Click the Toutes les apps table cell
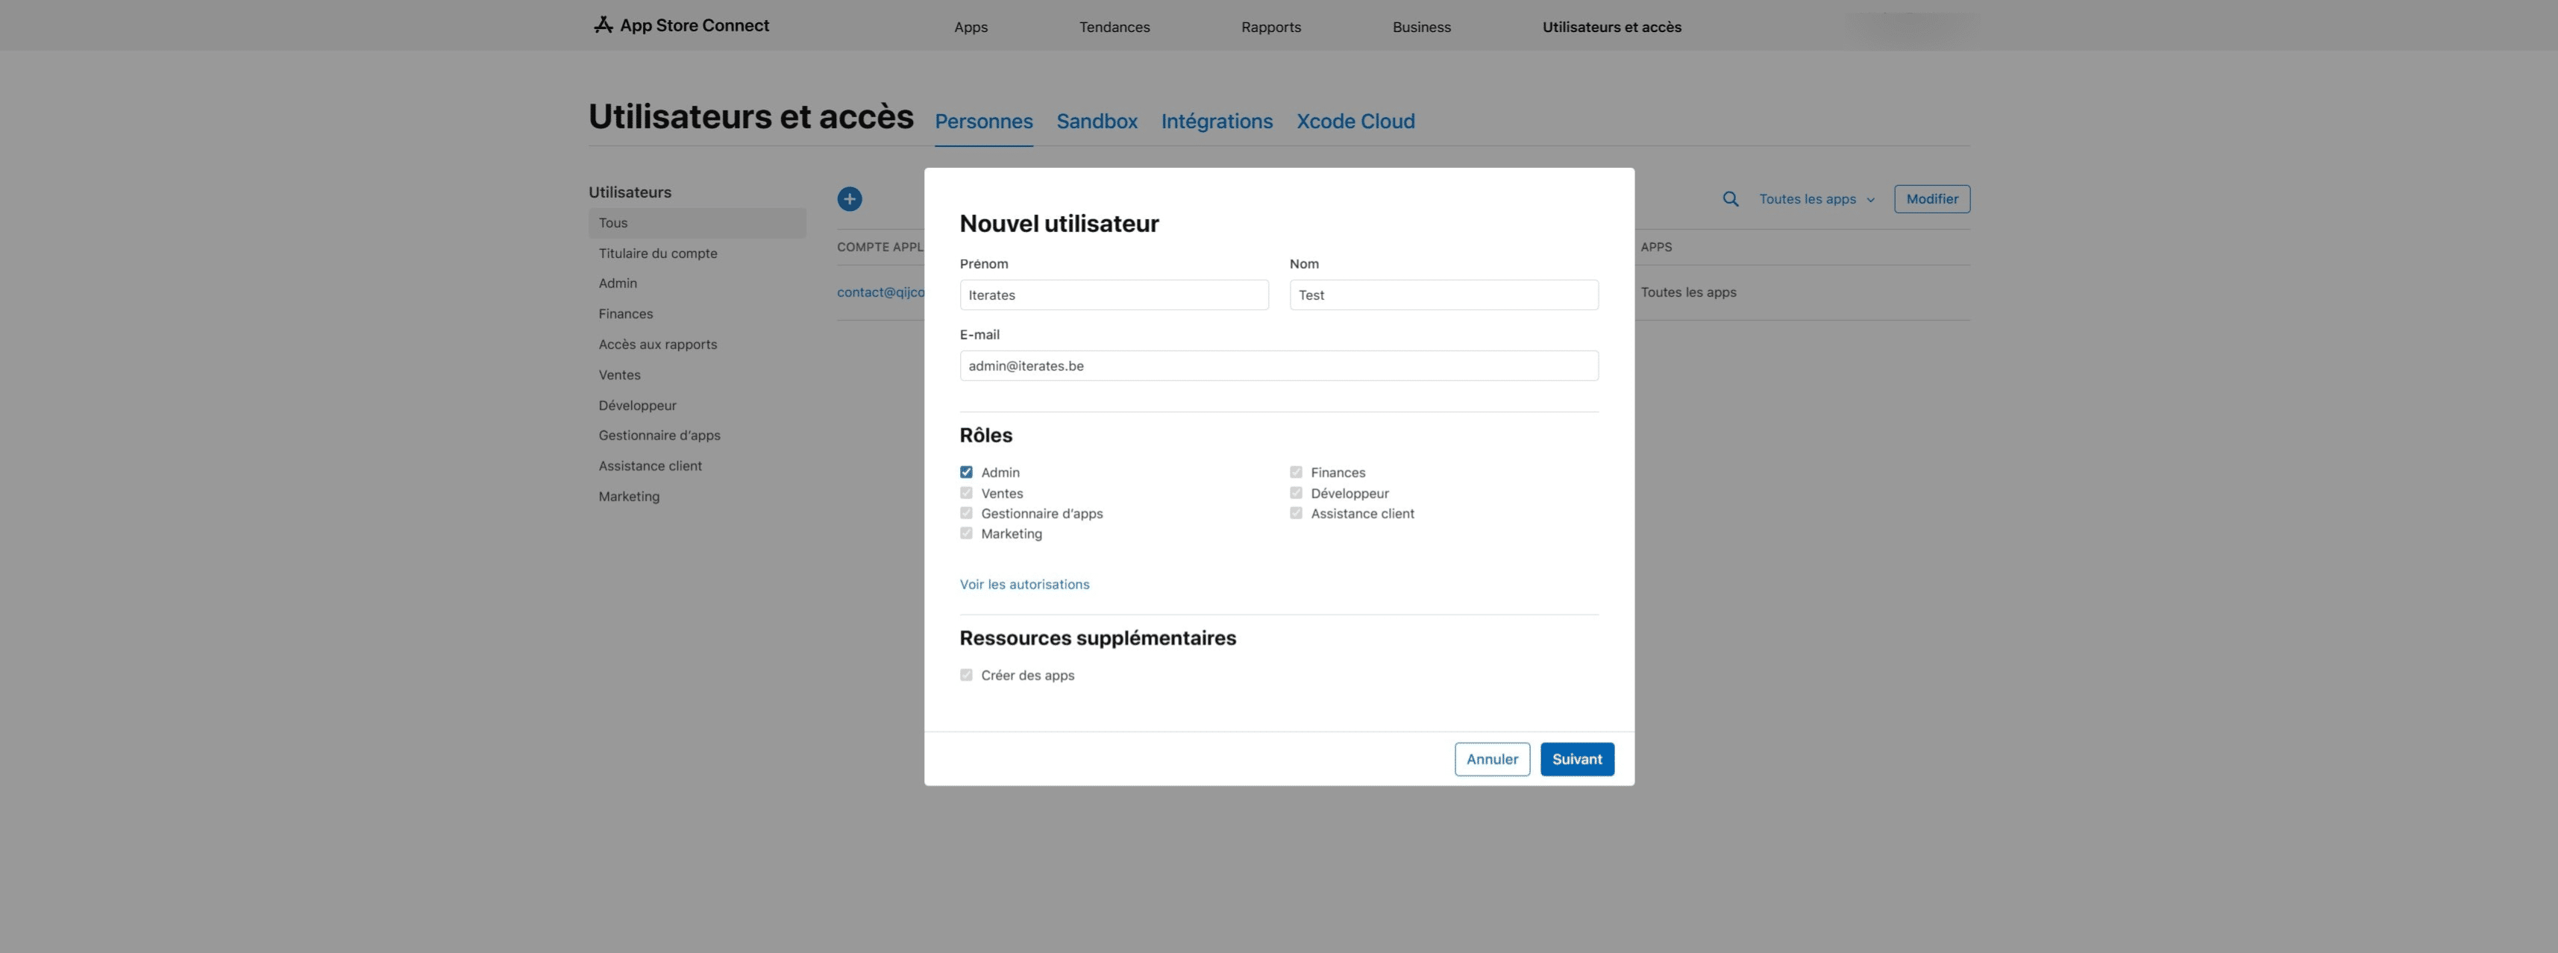The height and width of the screenshot is (953, 2558). [x=1688, y=293]
